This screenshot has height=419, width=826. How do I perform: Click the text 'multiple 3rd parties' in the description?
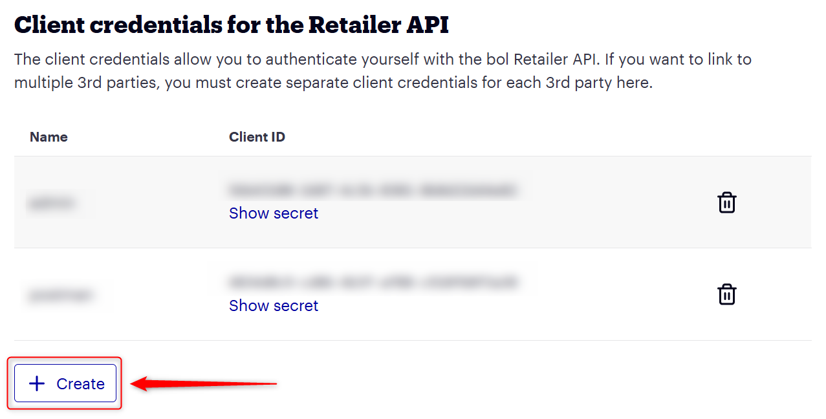click(85, 83)
